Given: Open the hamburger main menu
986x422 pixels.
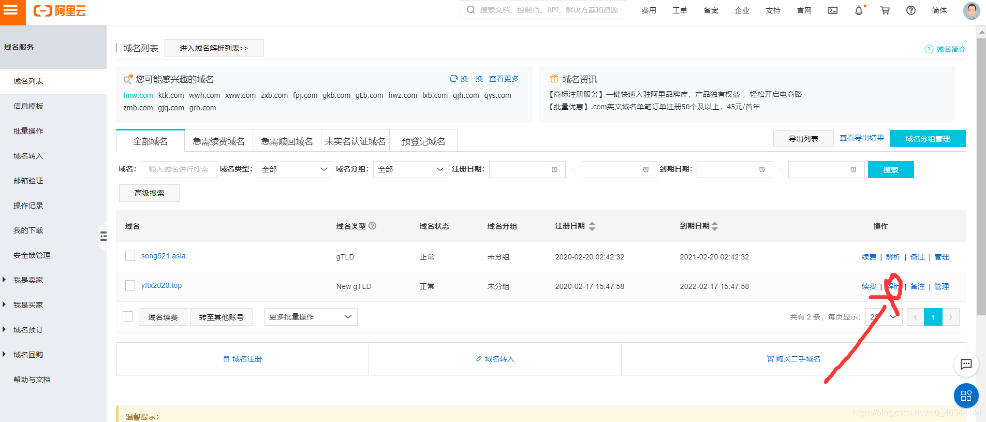Looking at the screenshot, I should tap(11, 10).
